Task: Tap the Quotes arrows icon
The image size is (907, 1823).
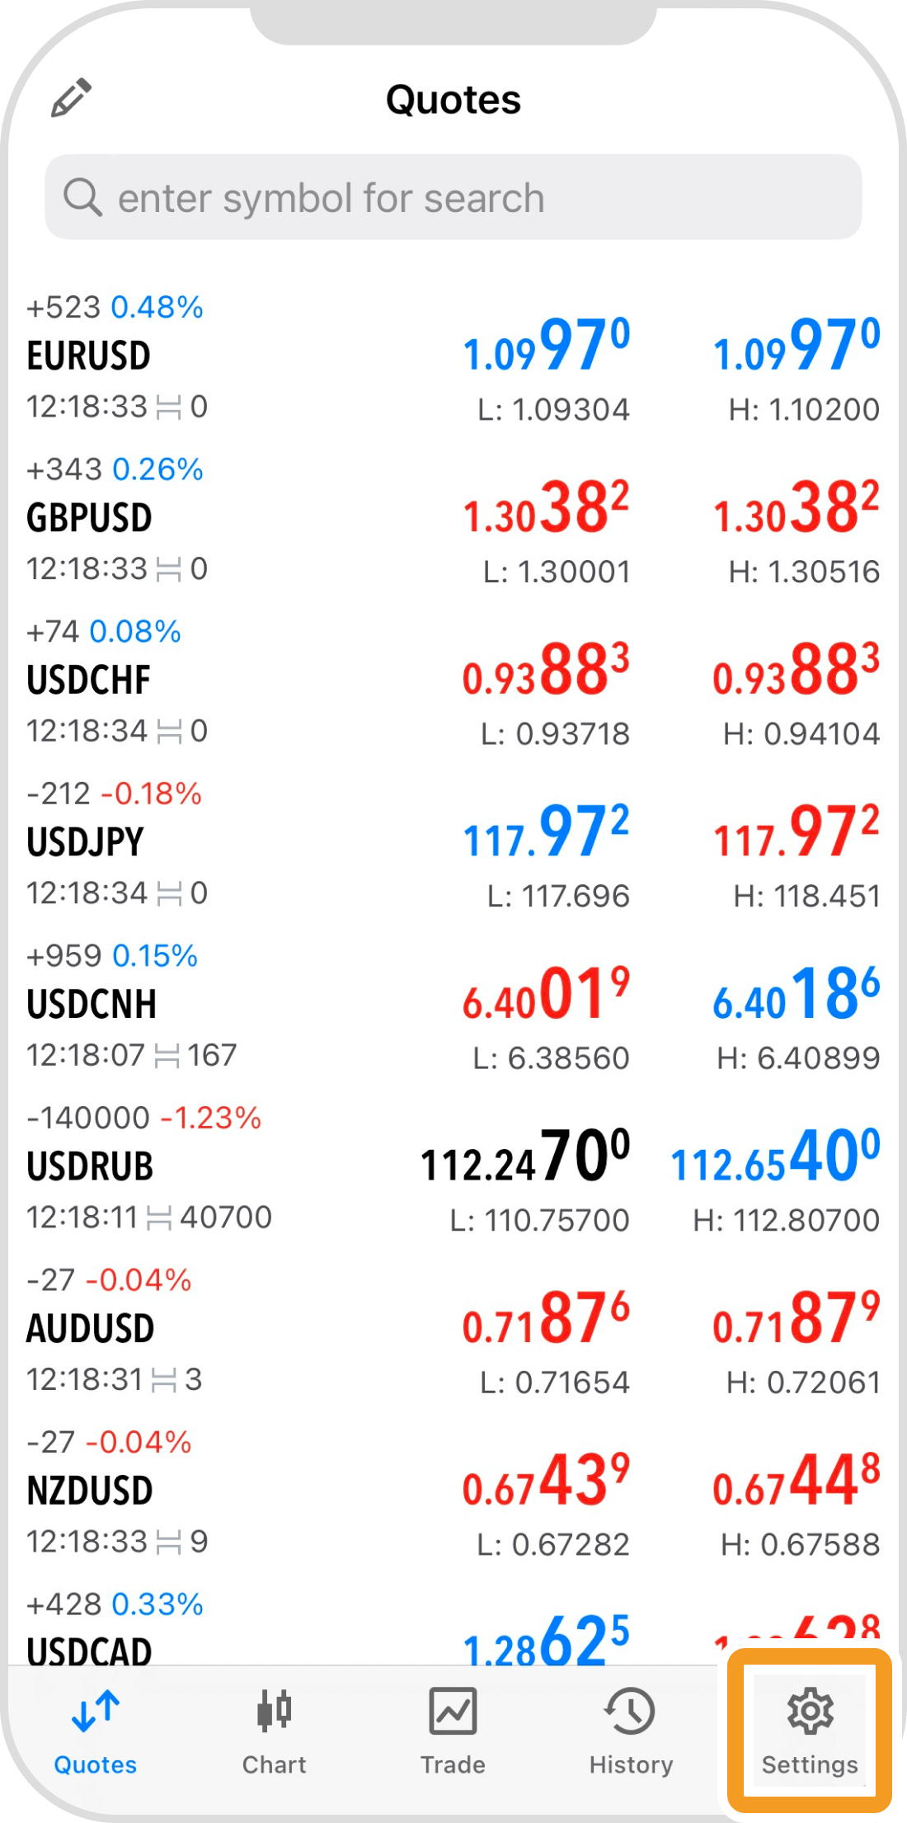Action: tap(96, 1710)
